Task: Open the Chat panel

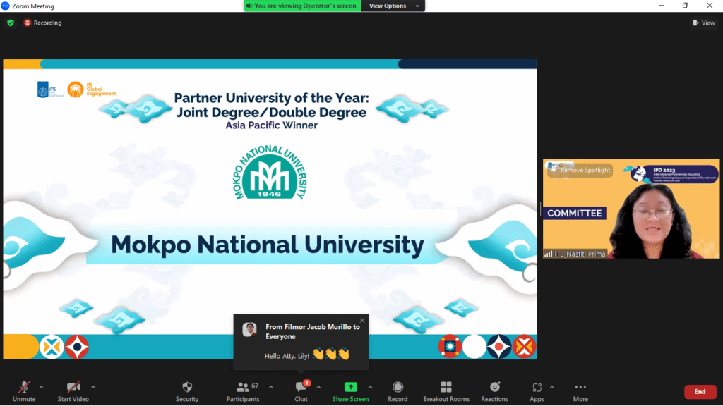Action: point(301,387)
